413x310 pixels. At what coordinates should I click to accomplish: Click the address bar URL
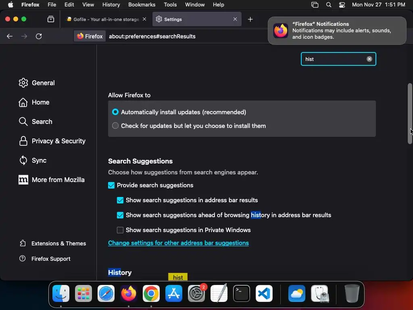point(152,36)
